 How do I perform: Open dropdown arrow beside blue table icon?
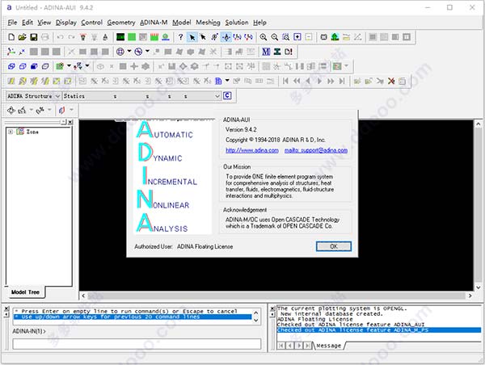point(227,81)
